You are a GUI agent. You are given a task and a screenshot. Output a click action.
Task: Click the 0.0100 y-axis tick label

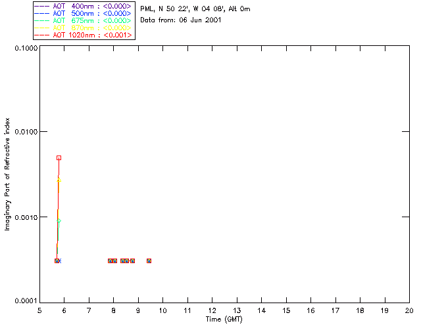26,131
